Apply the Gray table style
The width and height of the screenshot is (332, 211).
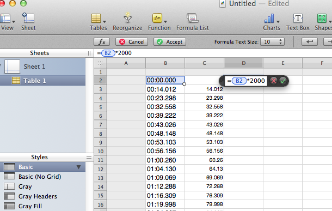(x=43, y=186)
